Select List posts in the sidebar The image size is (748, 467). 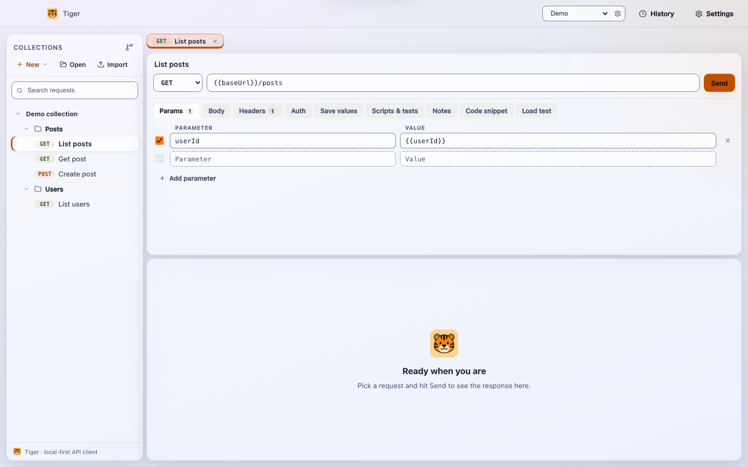(75, 144)
